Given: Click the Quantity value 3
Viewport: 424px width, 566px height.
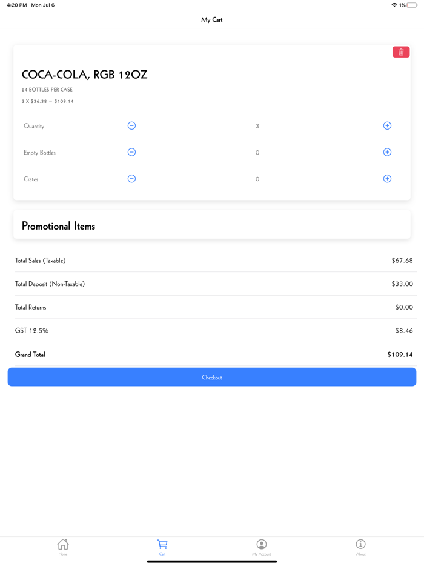Looking at the screenshot, I should pyautogui.click(x=257, y=126).
